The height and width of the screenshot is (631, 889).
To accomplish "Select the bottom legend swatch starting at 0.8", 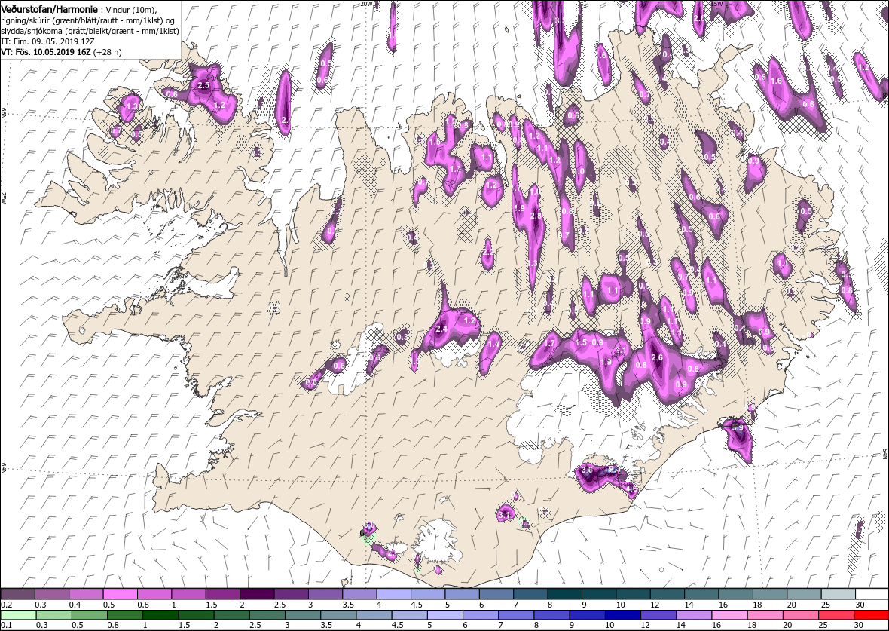I will click(125, 615).
